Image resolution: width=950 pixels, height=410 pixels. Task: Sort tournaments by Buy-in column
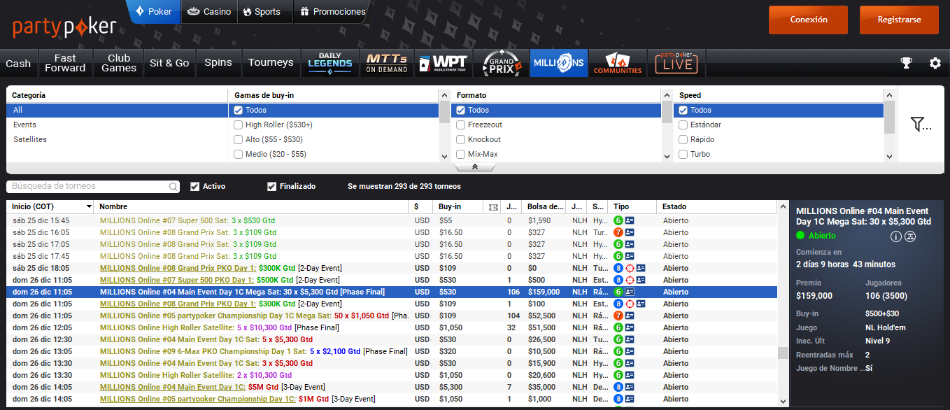458,206
